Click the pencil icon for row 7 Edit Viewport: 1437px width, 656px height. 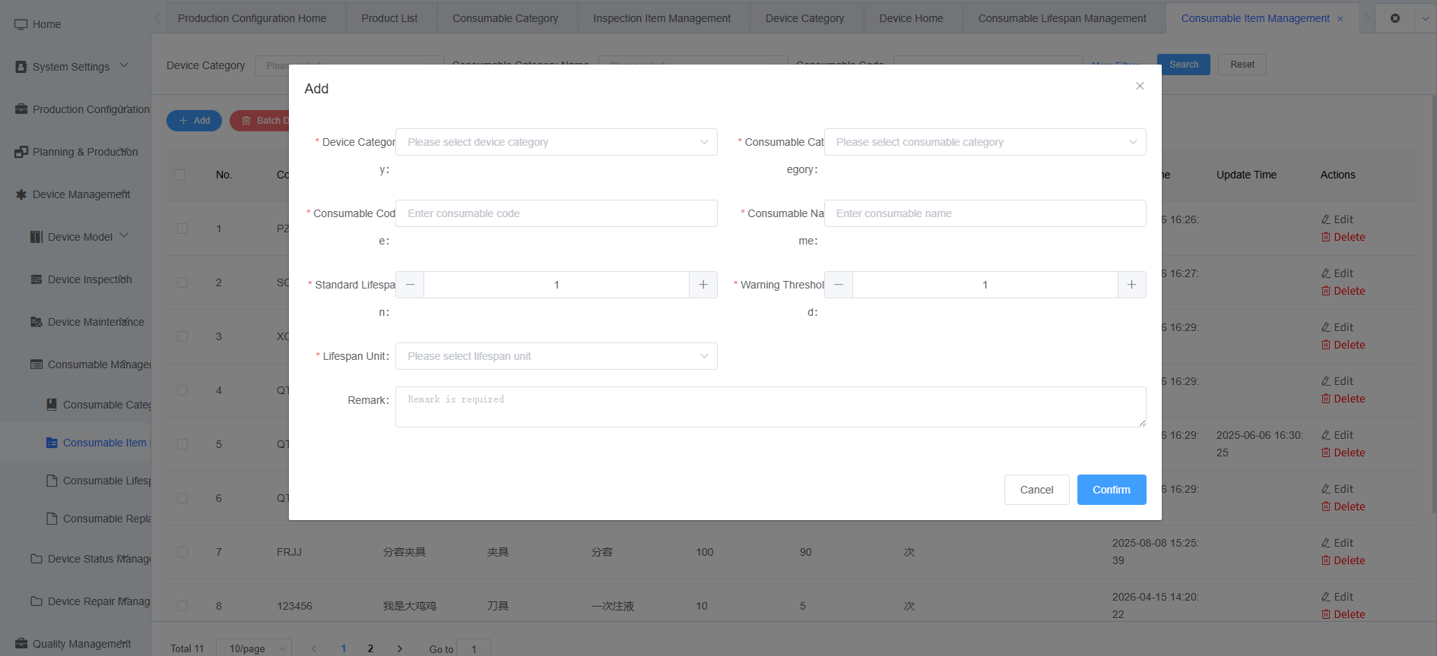tap(1326, 543)
